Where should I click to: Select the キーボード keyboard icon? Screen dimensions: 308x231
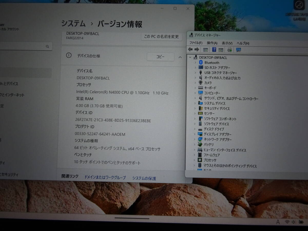(x=200, y=88)
